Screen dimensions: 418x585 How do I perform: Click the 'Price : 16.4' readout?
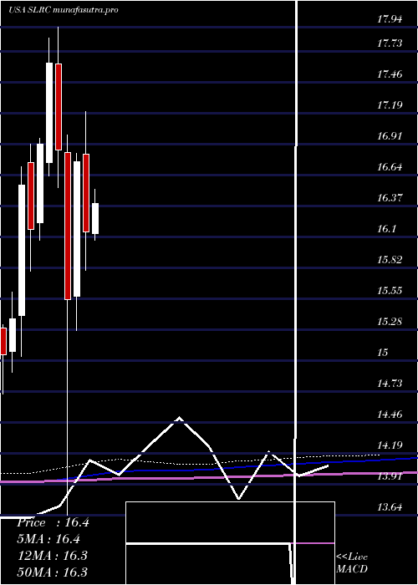tap(53, 522)
